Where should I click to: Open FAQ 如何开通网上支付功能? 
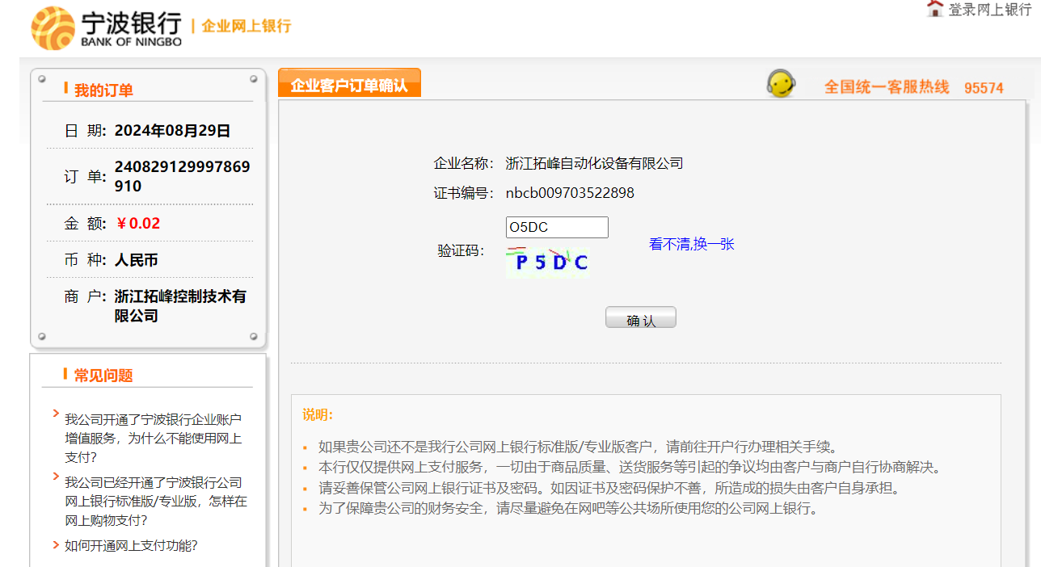[131, 545]
